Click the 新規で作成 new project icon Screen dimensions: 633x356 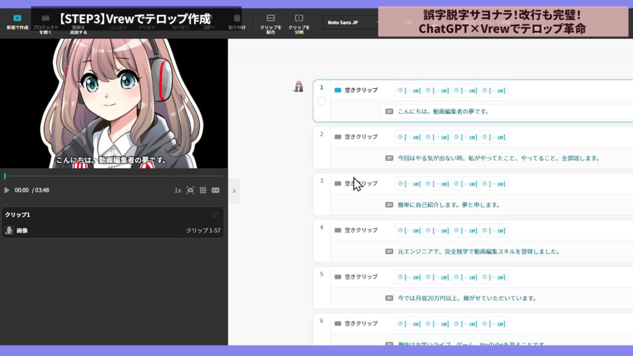point(17,18)
